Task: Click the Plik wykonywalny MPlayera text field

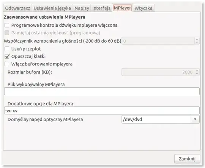Action: [102, 91]
